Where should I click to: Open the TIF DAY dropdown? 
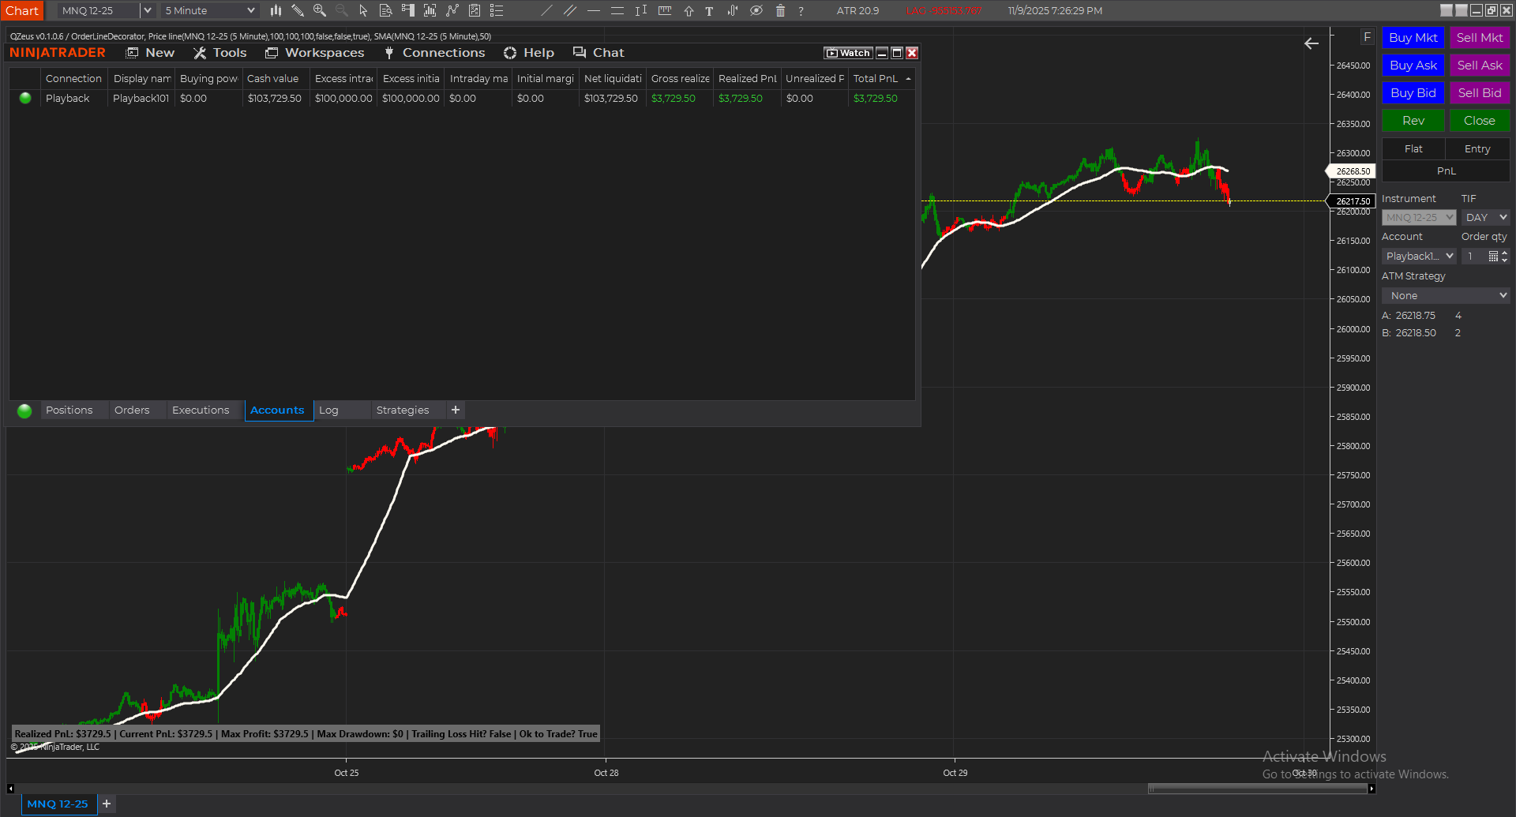point(1485,218)
